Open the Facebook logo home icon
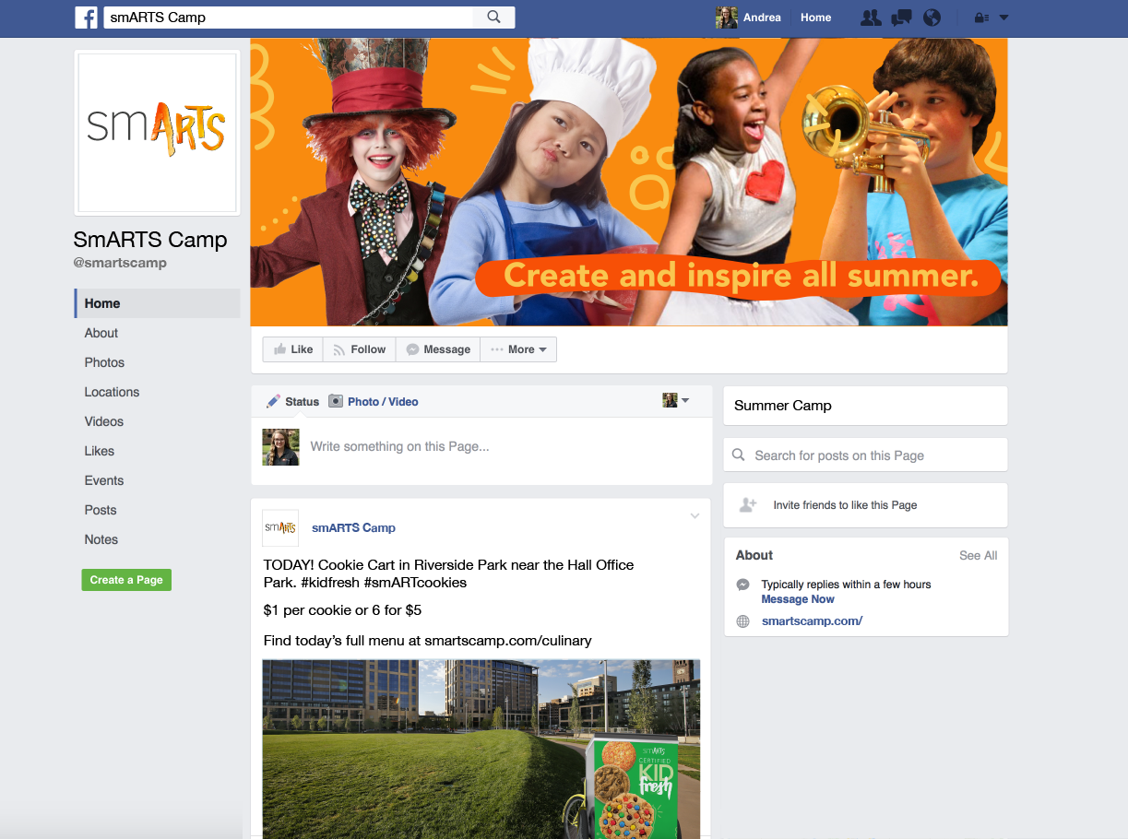1128x839 pixels. point(87,18)
